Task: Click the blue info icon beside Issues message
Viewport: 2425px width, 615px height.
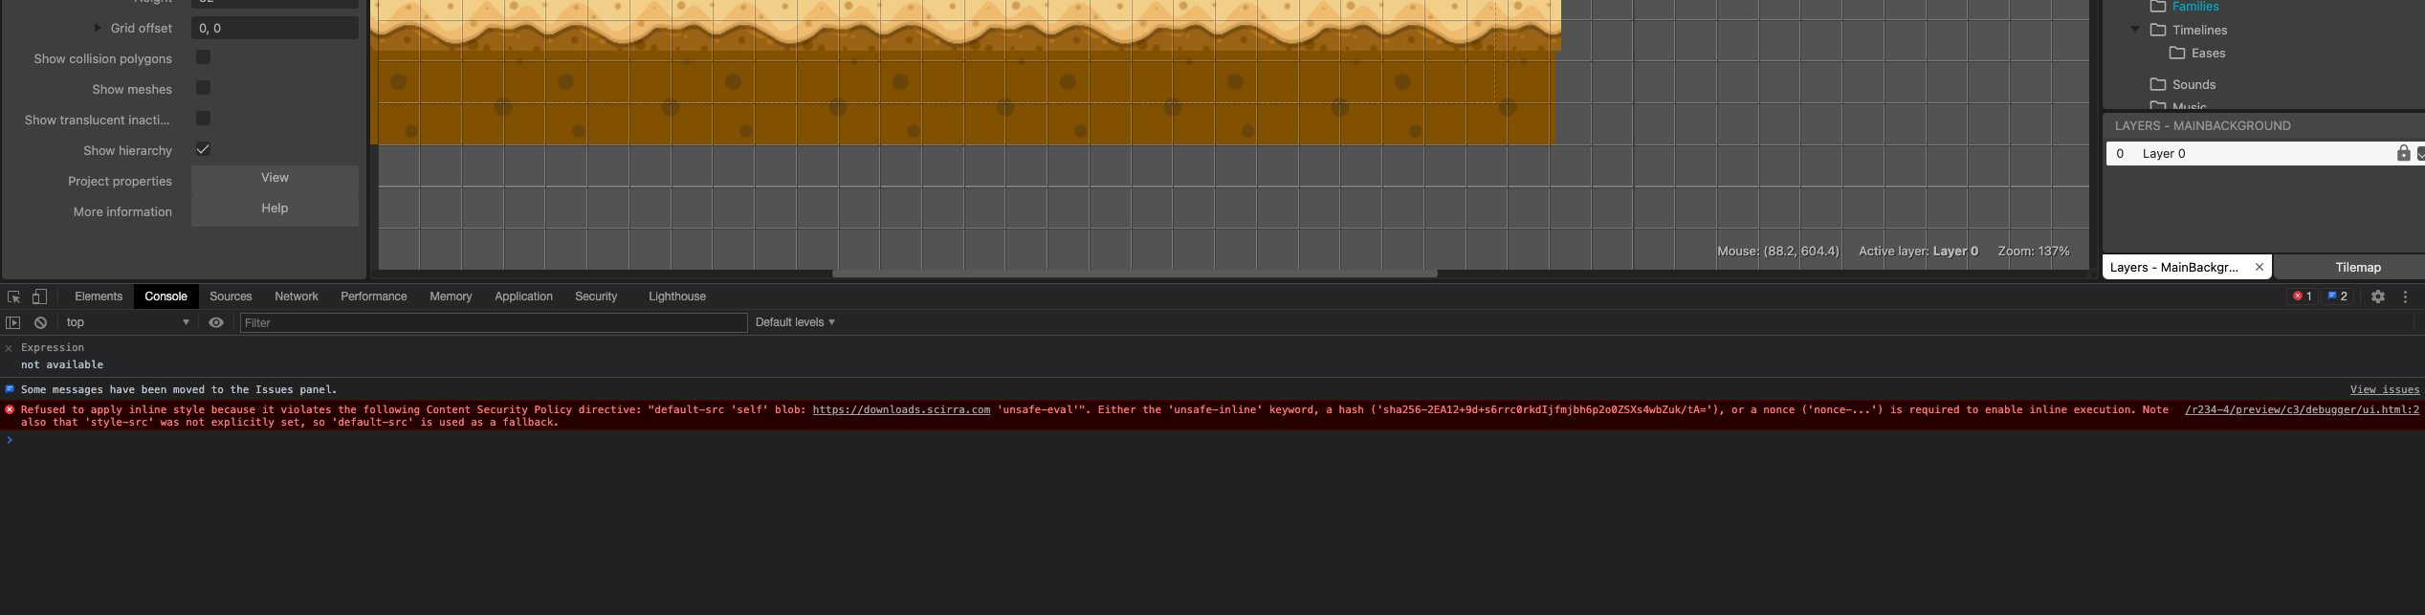Action: tap(10, 389)
